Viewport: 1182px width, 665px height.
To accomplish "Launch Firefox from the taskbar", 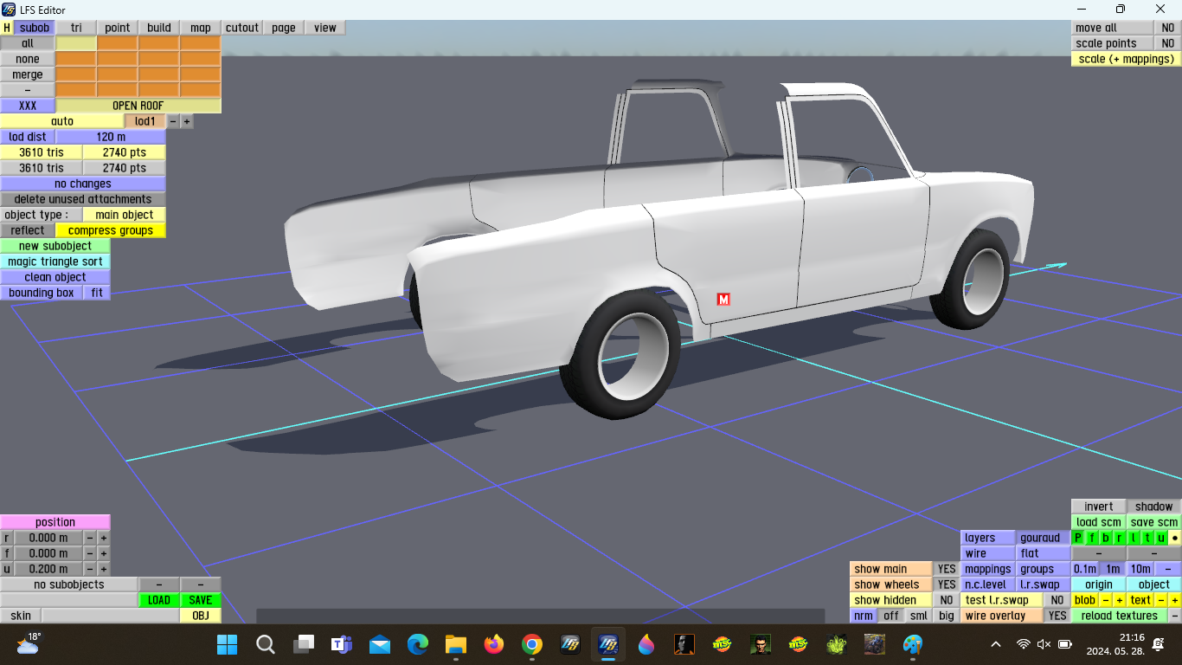I will 494,644.
